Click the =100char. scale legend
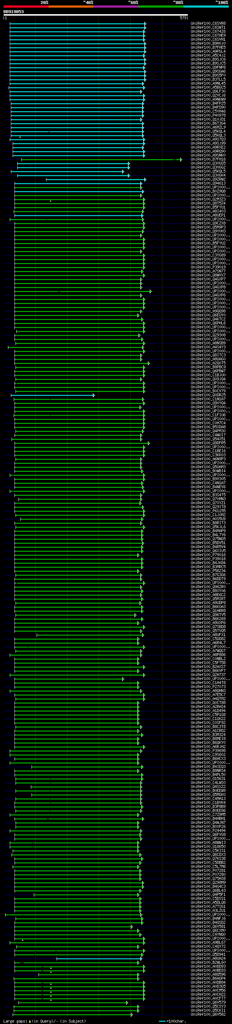Viewport: 232px width, 1024px height. pyautogui.click(x=172, y=1021)
